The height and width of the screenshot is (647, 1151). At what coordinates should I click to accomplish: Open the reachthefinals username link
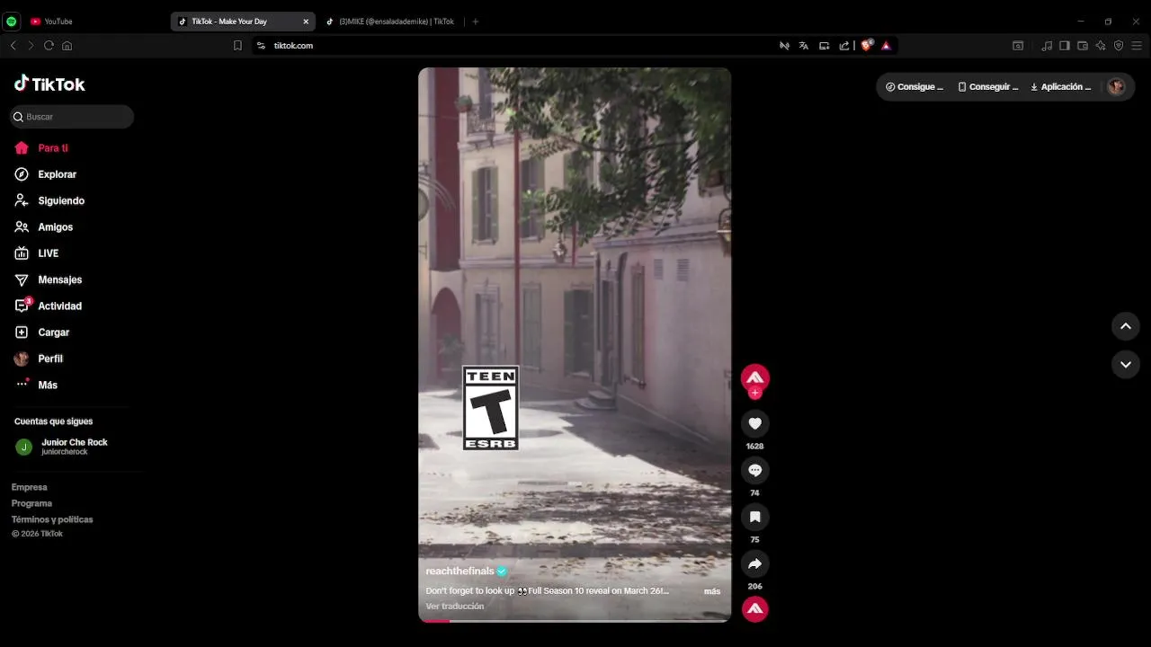[460, 572]
